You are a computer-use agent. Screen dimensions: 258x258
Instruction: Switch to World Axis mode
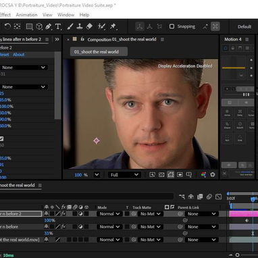pyautogui.click(x=149, y=26)
